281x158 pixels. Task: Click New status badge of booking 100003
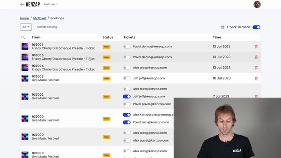click(106, 79)
